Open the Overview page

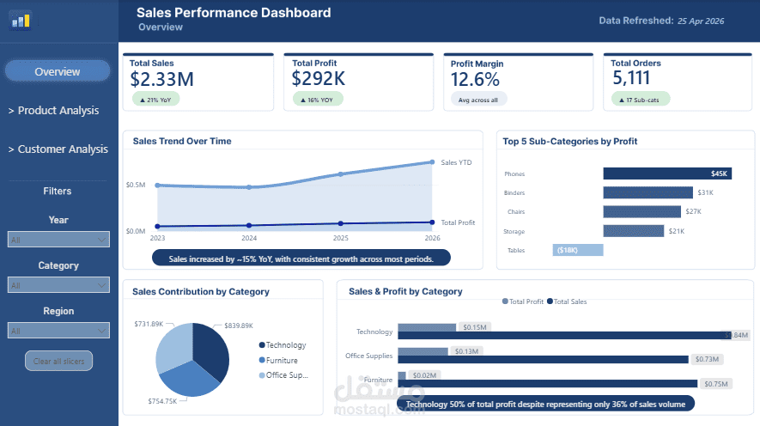click(x=58, y=71)
